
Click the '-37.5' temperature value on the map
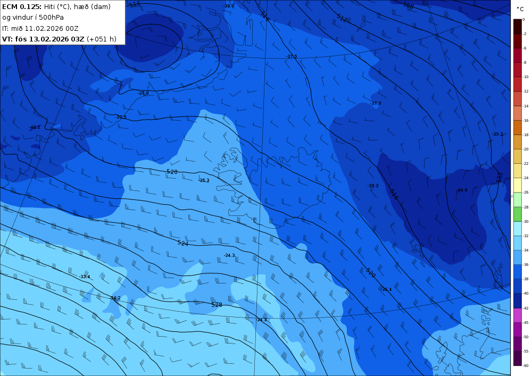(292, 56)
